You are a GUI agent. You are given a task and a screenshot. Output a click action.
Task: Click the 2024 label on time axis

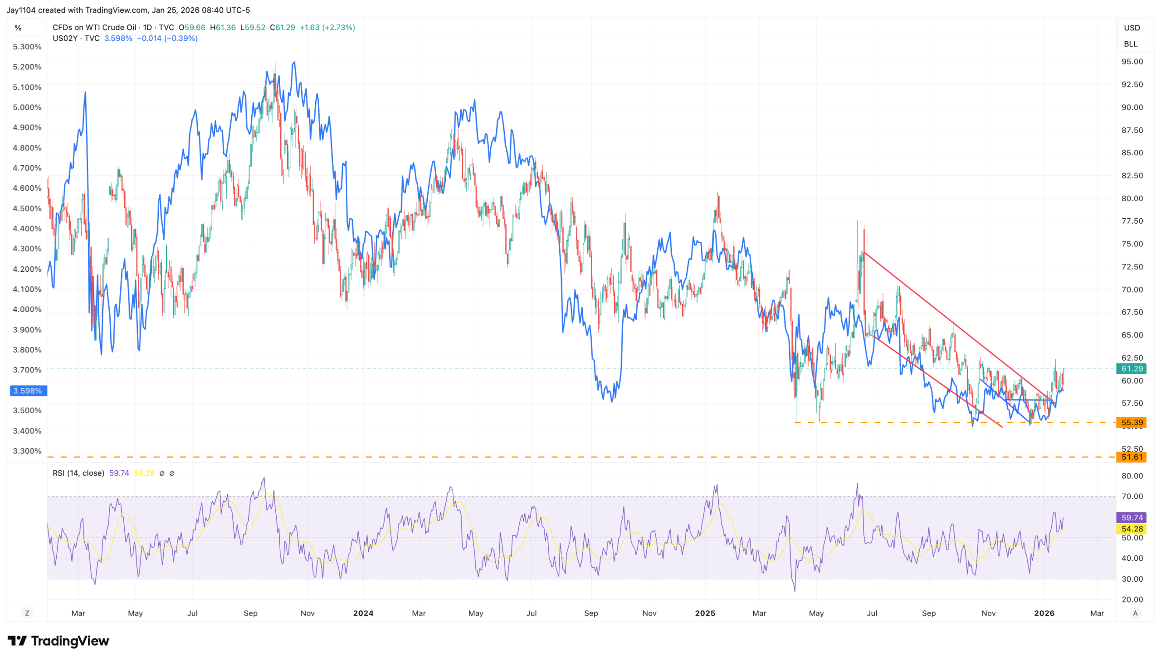(x=363, y=613)
